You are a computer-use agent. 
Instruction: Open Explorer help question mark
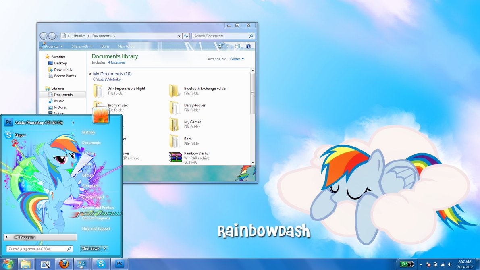(248, 46)
